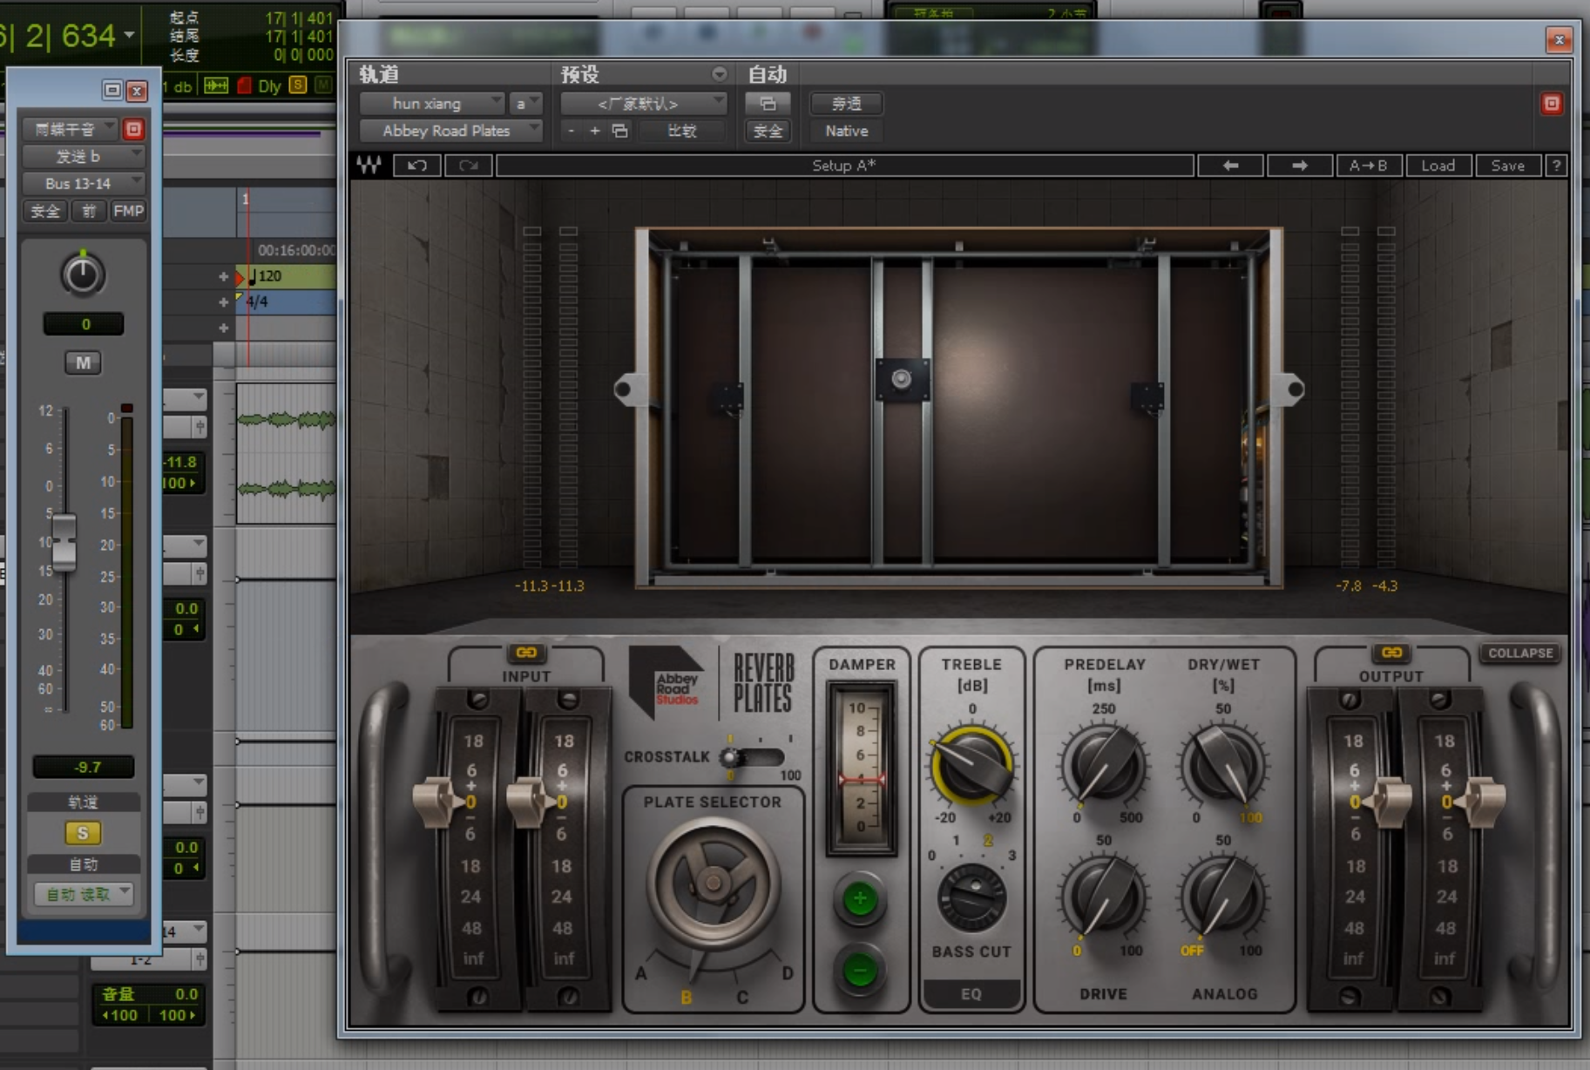This screenshot has width=1590, height=1070.
Task: Go to next preset with right arrow
Action: pos(1299,166)
